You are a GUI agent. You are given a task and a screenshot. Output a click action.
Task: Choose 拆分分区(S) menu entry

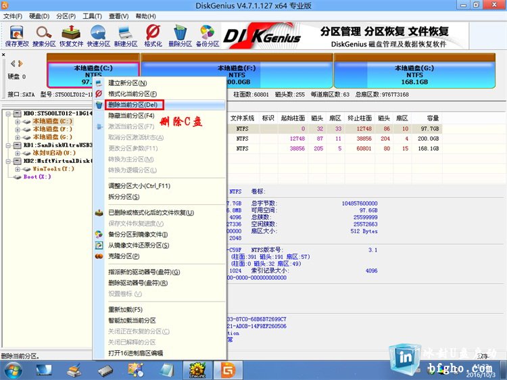click(x=160, y=197)
